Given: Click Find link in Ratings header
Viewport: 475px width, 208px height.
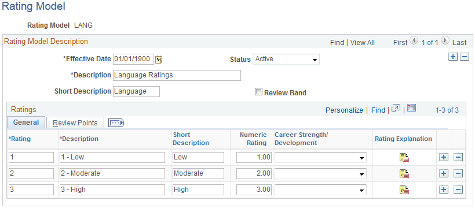Looking at the screenshot, I should pyautogui.click(x=378, y=110).
